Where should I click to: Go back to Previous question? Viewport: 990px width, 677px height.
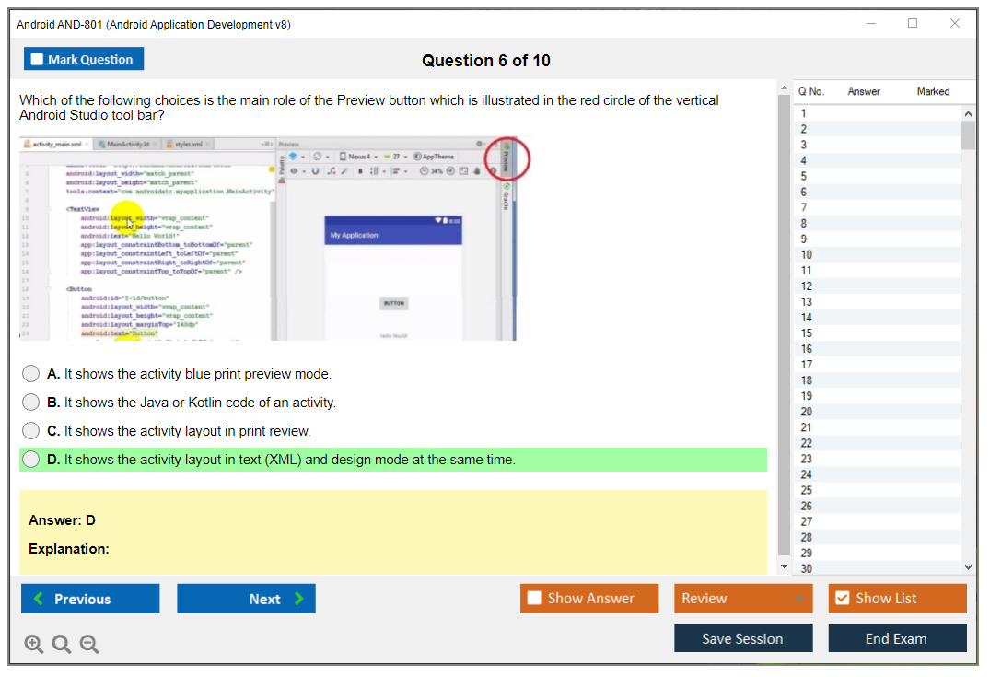tap(90, 599)
